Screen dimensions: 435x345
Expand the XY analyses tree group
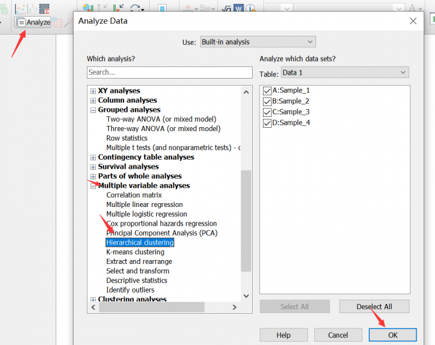pos(93,91)
